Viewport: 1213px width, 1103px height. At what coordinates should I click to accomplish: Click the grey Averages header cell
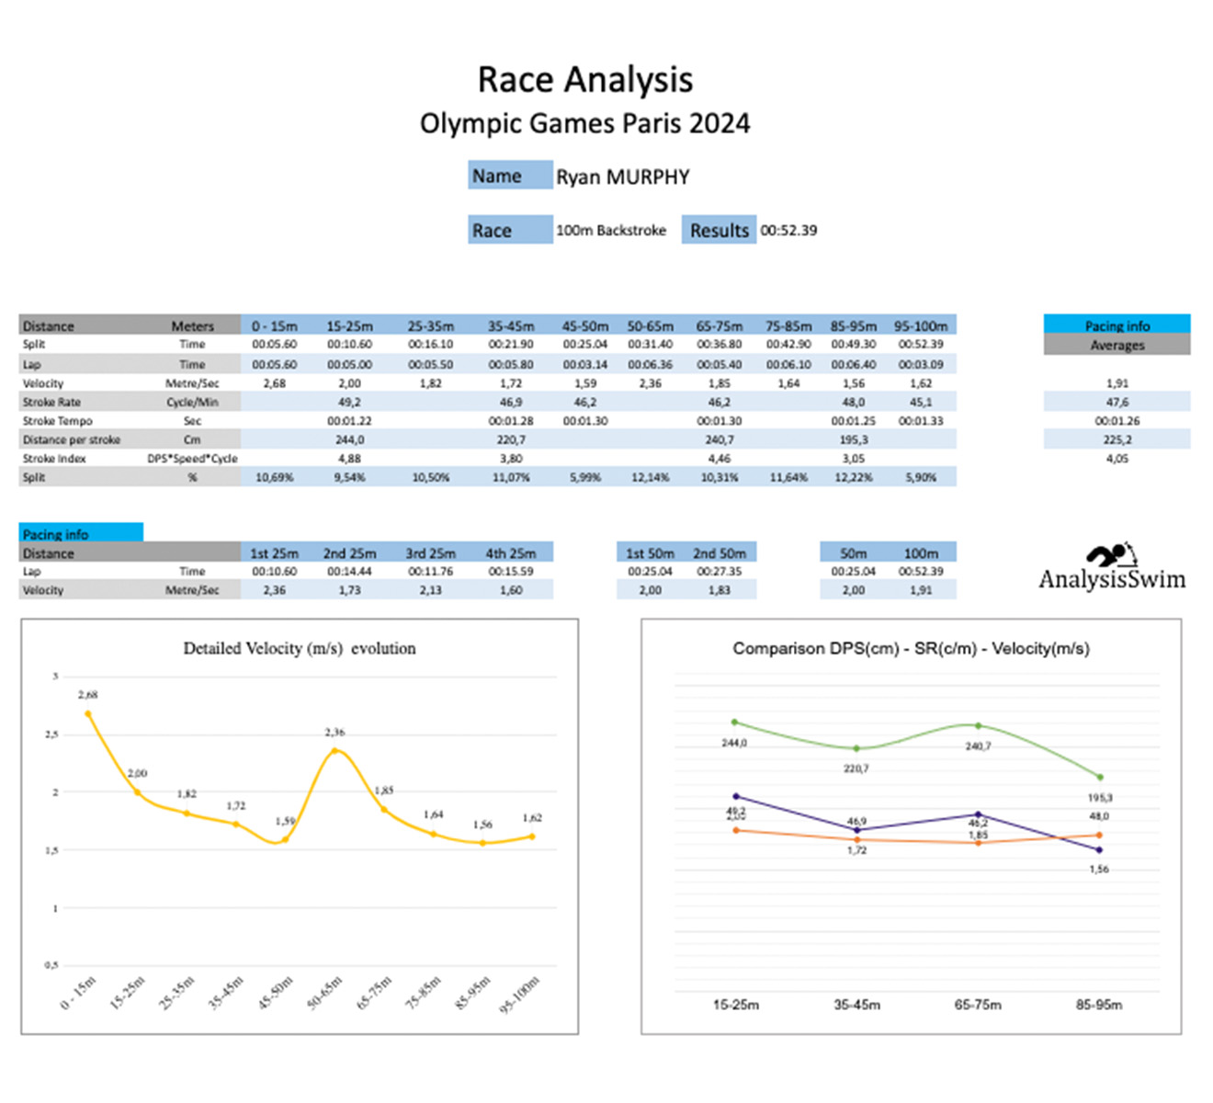[x=1117, y=345]
